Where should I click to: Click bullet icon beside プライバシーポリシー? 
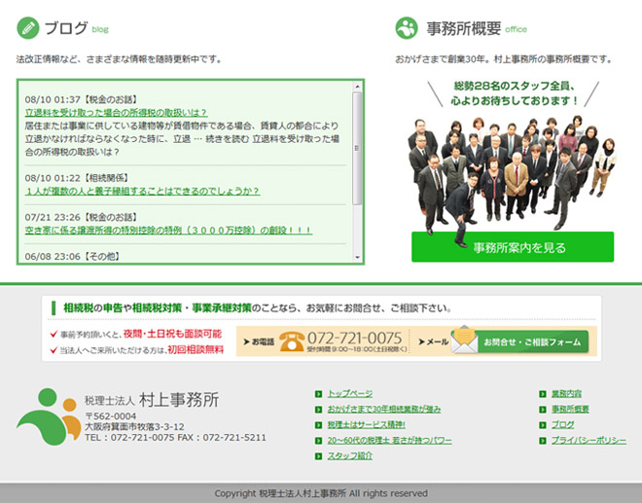pos(543,441)
